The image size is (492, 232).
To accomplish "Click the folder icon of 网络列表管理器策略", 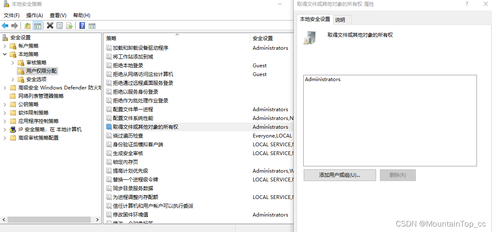I will click(13, 96).
